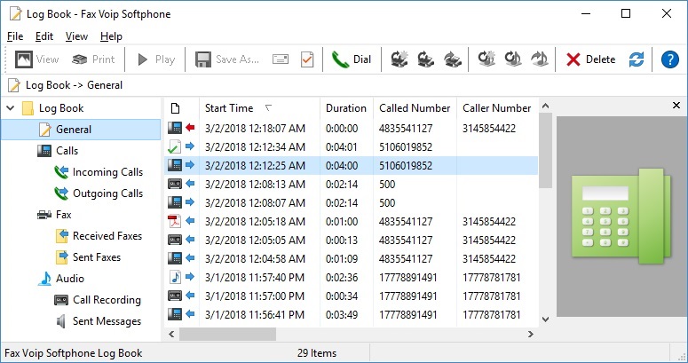The image size is (688, 363).
Task: Click the second audio message resend icon
Action: tap(512, 59)
